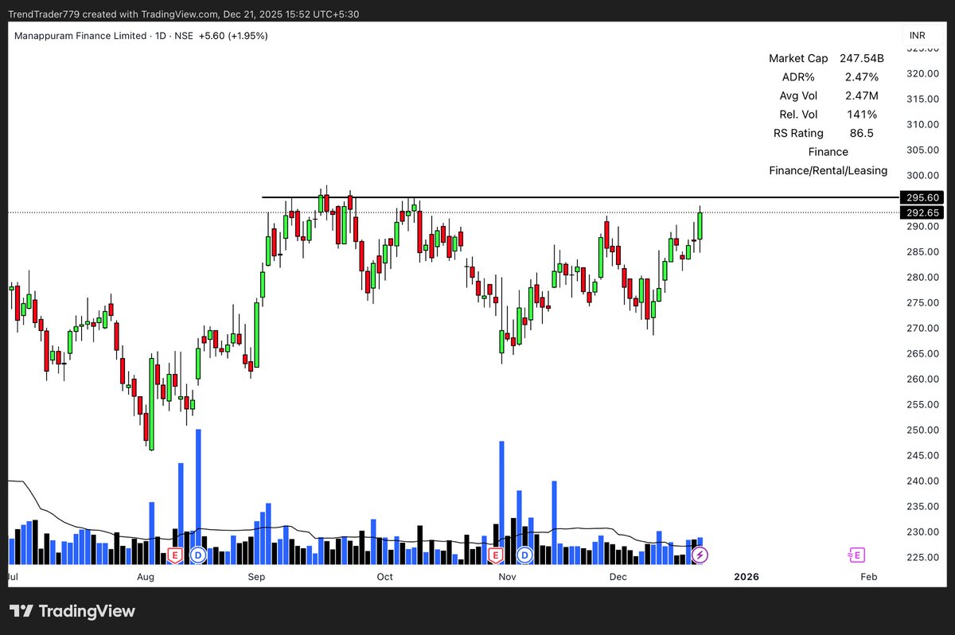The width and height of the screenshot is (955, 635).
Task: Click the Manappuram Finance Limited symbol title
Action: pyautogui.click(x=80, y=36)
